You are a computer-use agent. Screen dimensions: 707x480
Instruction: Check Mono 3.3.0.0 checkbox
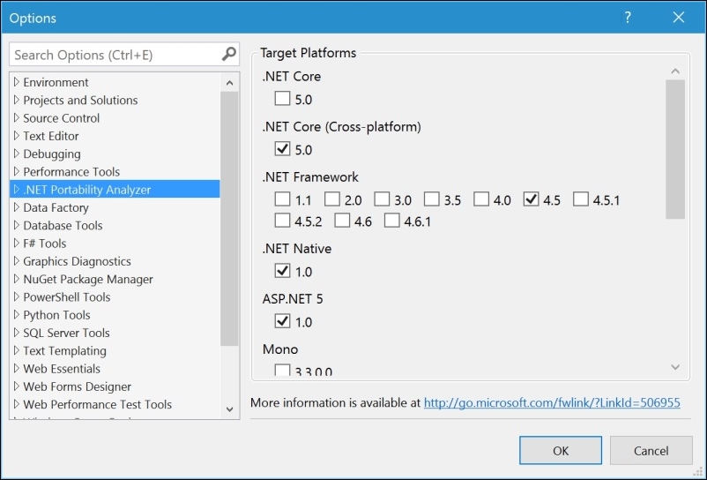click(x=282, y=370)
